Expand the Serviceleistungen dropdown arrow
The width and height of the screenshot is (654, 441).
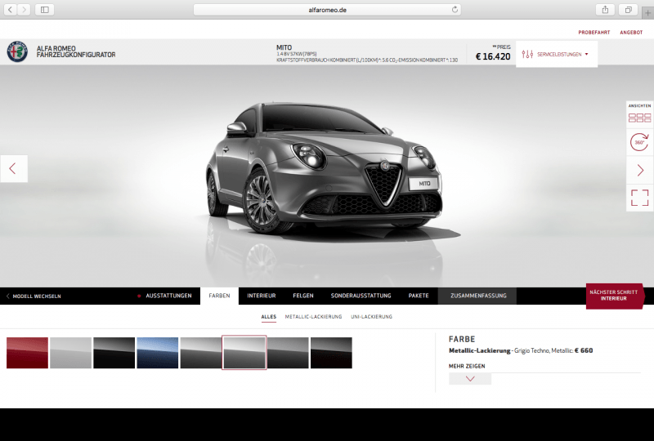586,54
